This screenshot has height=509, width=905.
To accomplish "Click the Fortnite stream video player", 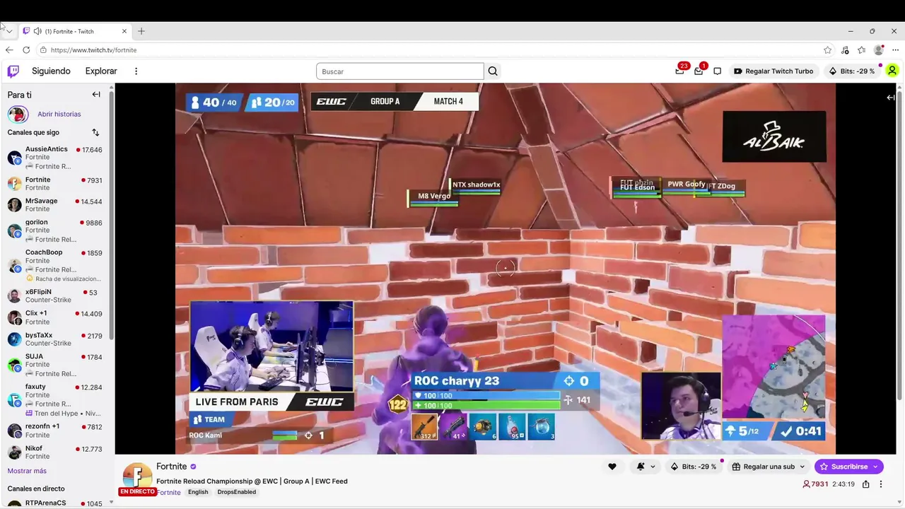I will click(506, 269).
